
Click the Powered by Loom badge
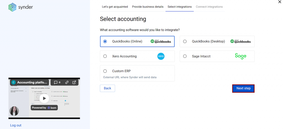click(x=44, y=108)
